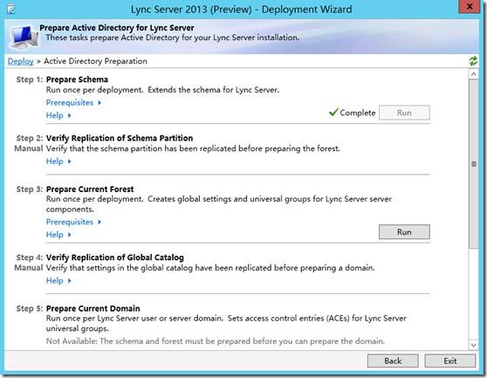
Task: Open the Deploy breadcrumb link
Action: 20,61
